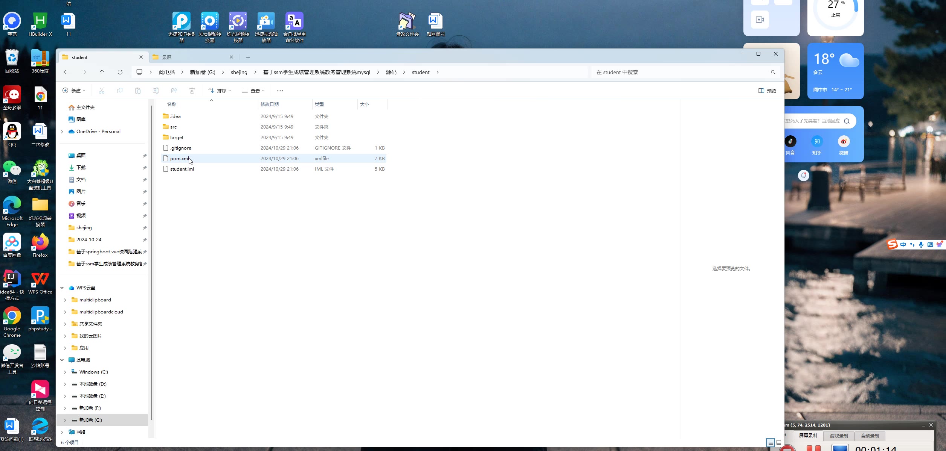Image resolution: width=946 pixels, height=451 pixels.
Task: Switch to large icons view in status bar
Action: tap(779, 442)
